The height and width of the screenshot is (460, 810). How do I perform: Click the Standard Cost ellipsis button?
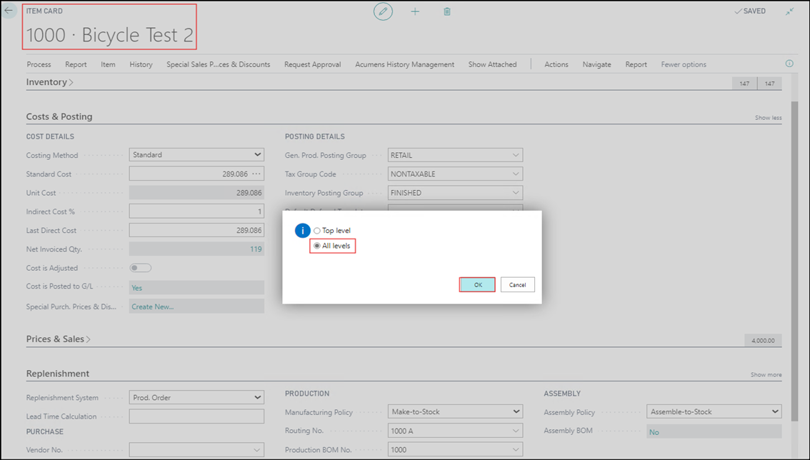pyautogui.click(x=256, y=174)
